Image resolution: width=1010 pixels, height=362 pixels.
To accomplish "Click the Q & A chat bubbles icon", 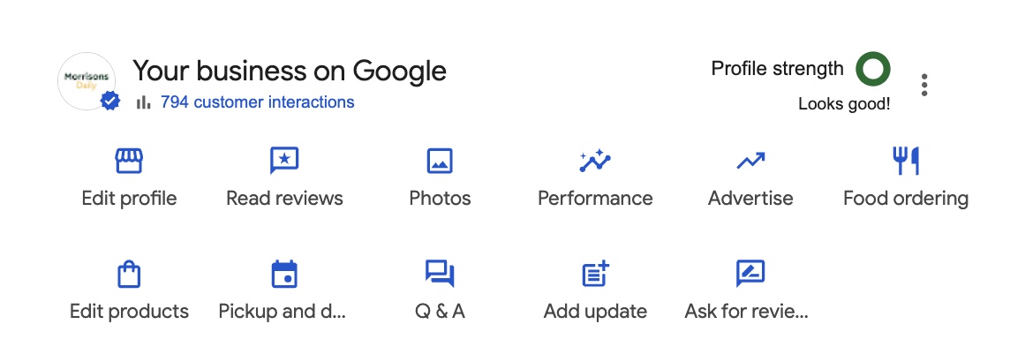I will tap(440, 274).
